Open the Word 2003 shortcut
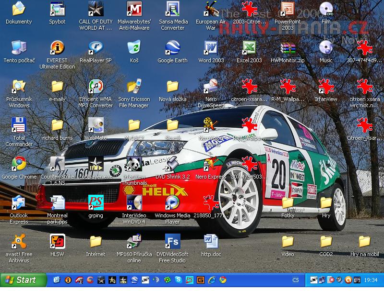Image resolution: width=384 pixels, height=291 pixels. tap(211, 48)
